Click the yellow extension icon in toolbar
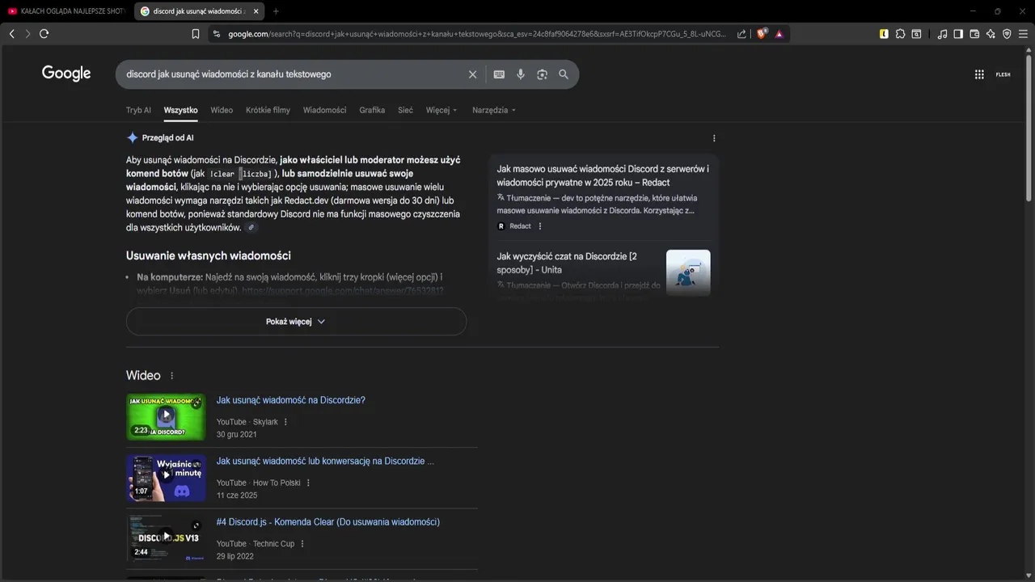 coord(884,34)
